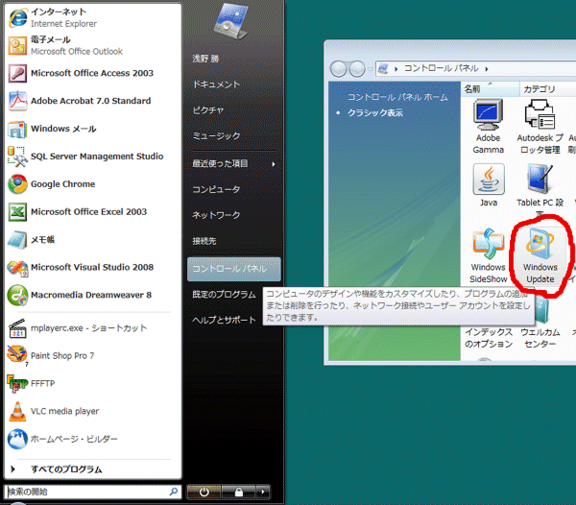Open Google Chrome

pos(93,184)
